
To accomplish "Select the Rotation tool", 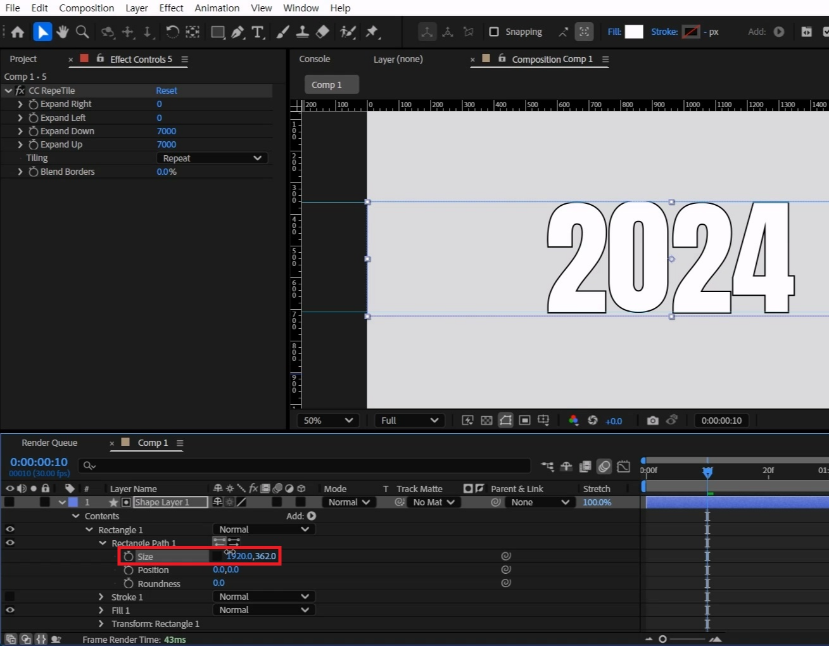I will click(x=172, y=32).
